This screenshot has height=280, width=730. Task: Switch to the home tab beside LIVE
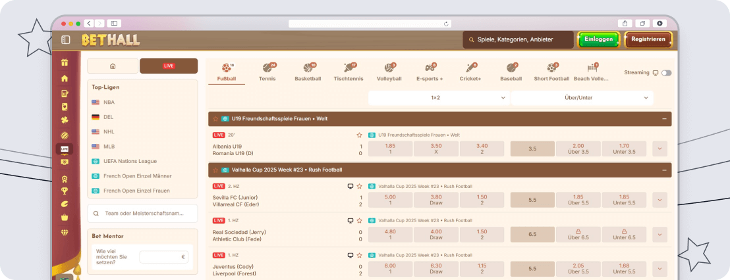[113, 66]
